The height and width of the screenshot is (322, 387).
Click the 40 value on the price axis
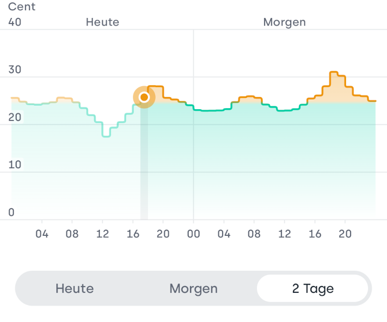[x=15, y=22]
